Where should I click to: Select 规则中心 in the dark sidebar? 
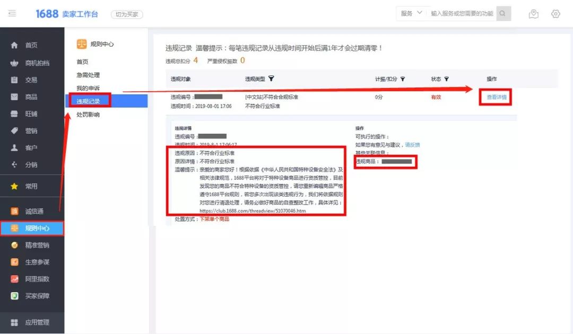tap(32, 228)
